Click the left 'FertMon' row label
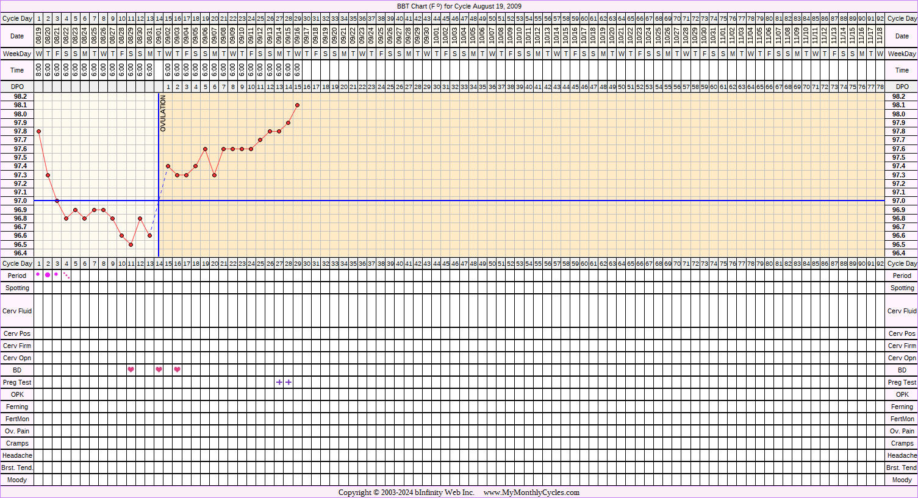The image size is (918, 498). tap(17, 419)
